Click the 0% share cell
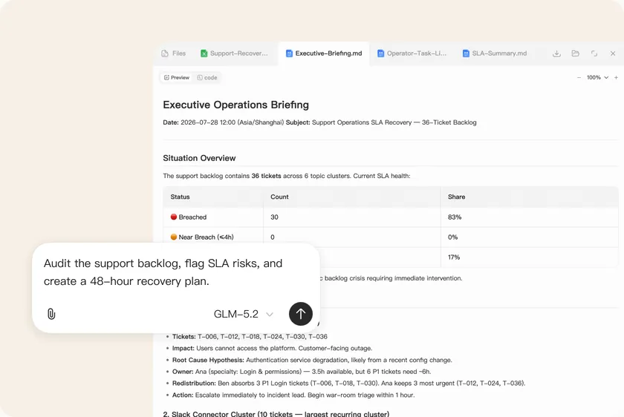This screenshot has width=624, height=417. pyautogui.click(x=529, y=237)
